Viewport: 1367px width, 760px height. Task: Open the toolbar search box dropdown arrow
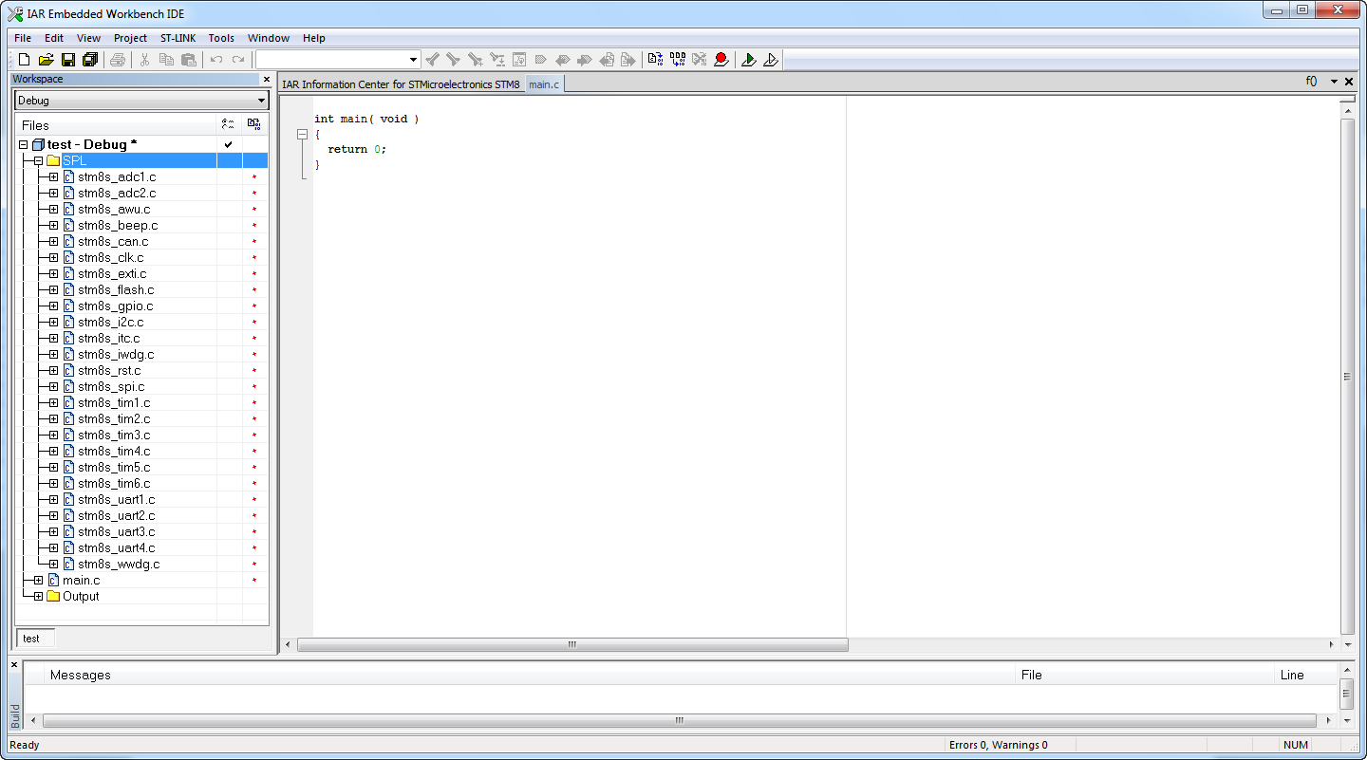click(413, 60)
